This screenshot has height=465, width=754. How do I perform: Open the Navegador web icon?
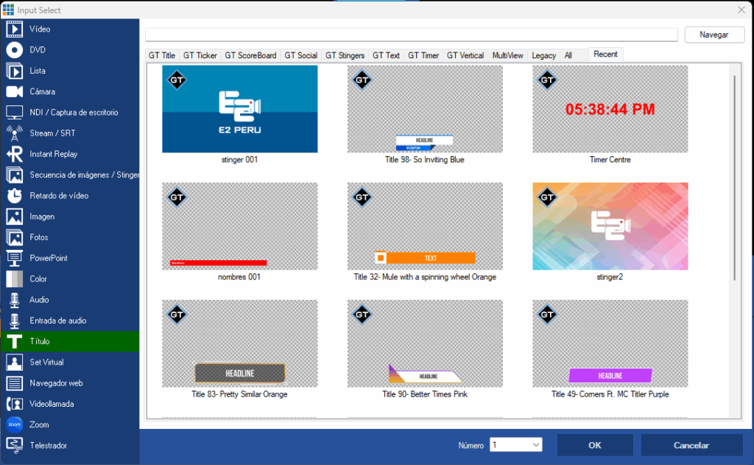pyautogui.click(x=15, y=383)
